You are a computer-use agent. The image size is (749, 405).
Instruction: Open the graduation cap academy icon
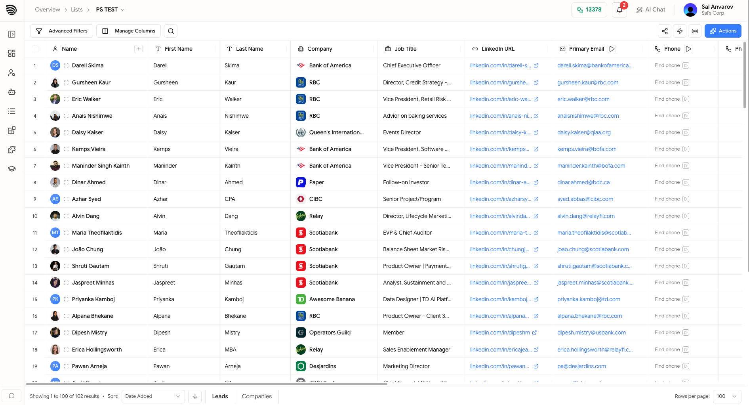[12, 169]
